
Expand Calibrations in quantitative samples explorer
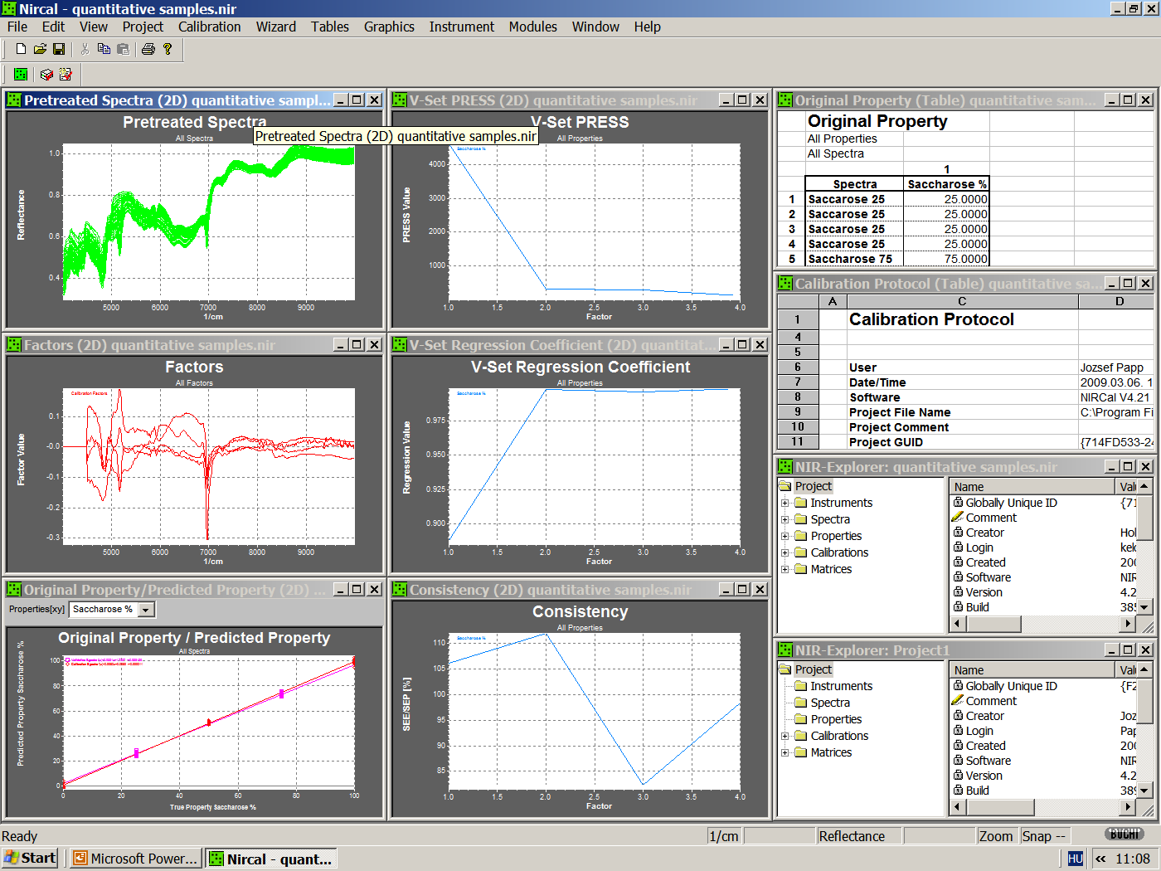pyautogui.click(x=785, y=552)
